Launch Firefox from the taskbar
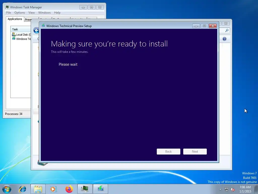258x194 pixels. 69,189
